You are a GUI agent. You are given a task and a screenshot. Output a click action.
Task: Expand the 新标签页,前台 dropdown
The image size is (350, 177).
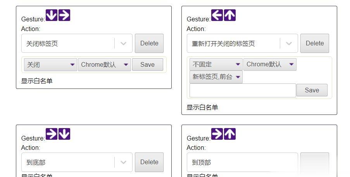point(216,77)
